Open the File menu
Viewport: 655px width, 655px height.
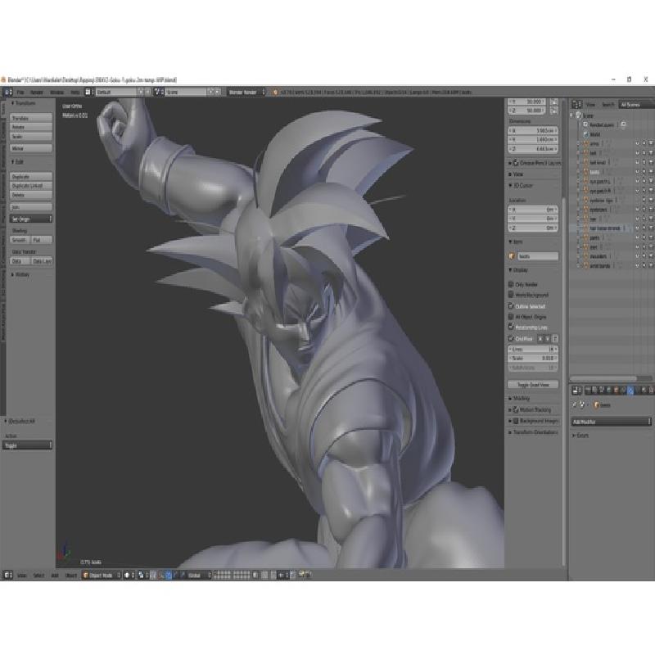pos(20,92)
